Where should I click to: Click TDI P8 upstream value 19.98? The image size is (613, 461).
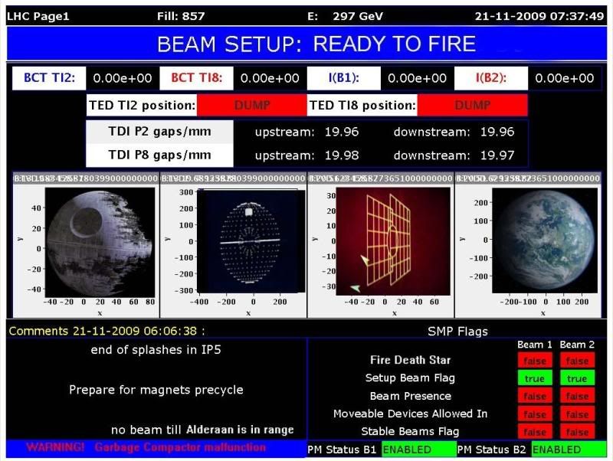point(342,155)
